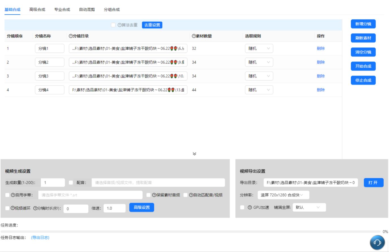
Task: Toggle the 配音 checkbox
Action: pos(71,183)
